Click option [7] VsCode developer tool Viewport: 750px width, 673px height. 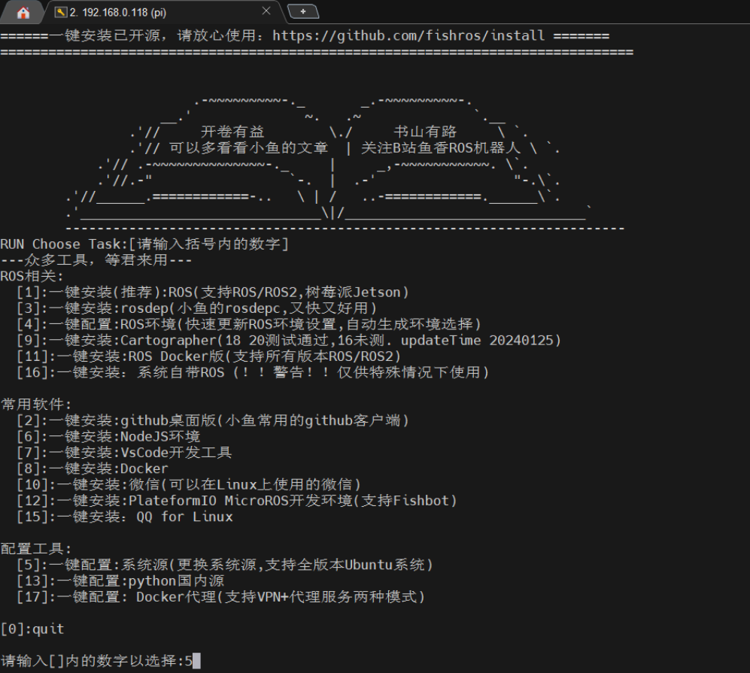124,453
